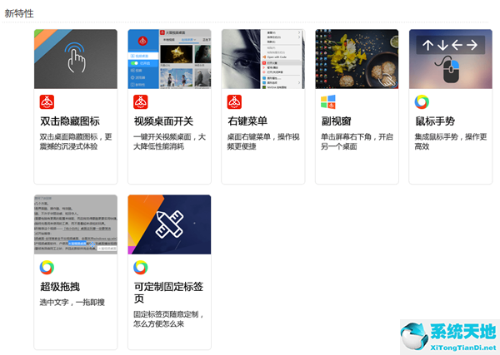Click the browser icon above 超级拖拽
Screen dimensions: 500x355
47,267
